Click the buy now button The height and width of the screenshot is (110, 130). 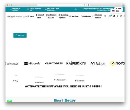click(20, 35)
